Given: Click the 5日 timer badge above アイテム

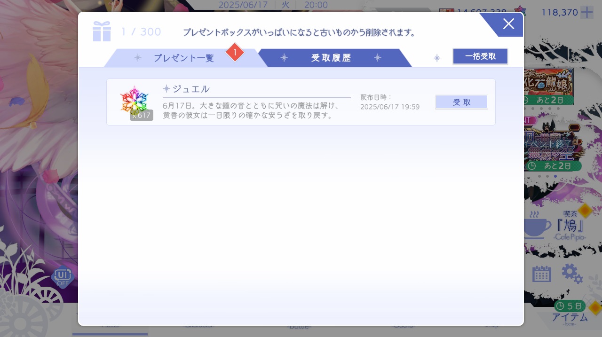Looking at the screenshot, I should click(x=570, y=306).
